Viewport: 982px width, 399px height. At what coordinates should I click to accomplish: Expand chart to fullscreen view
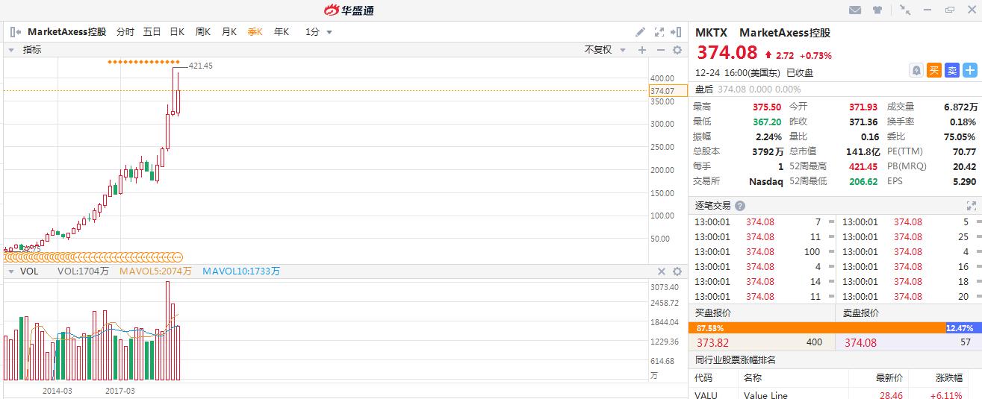click(x=659, y=32)
